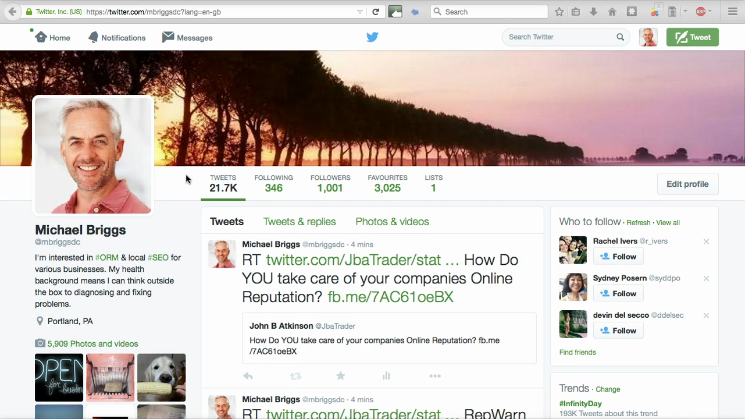Open the dog with corn photo thumbnail
The image size is (745, 419).
coord(161,377)
